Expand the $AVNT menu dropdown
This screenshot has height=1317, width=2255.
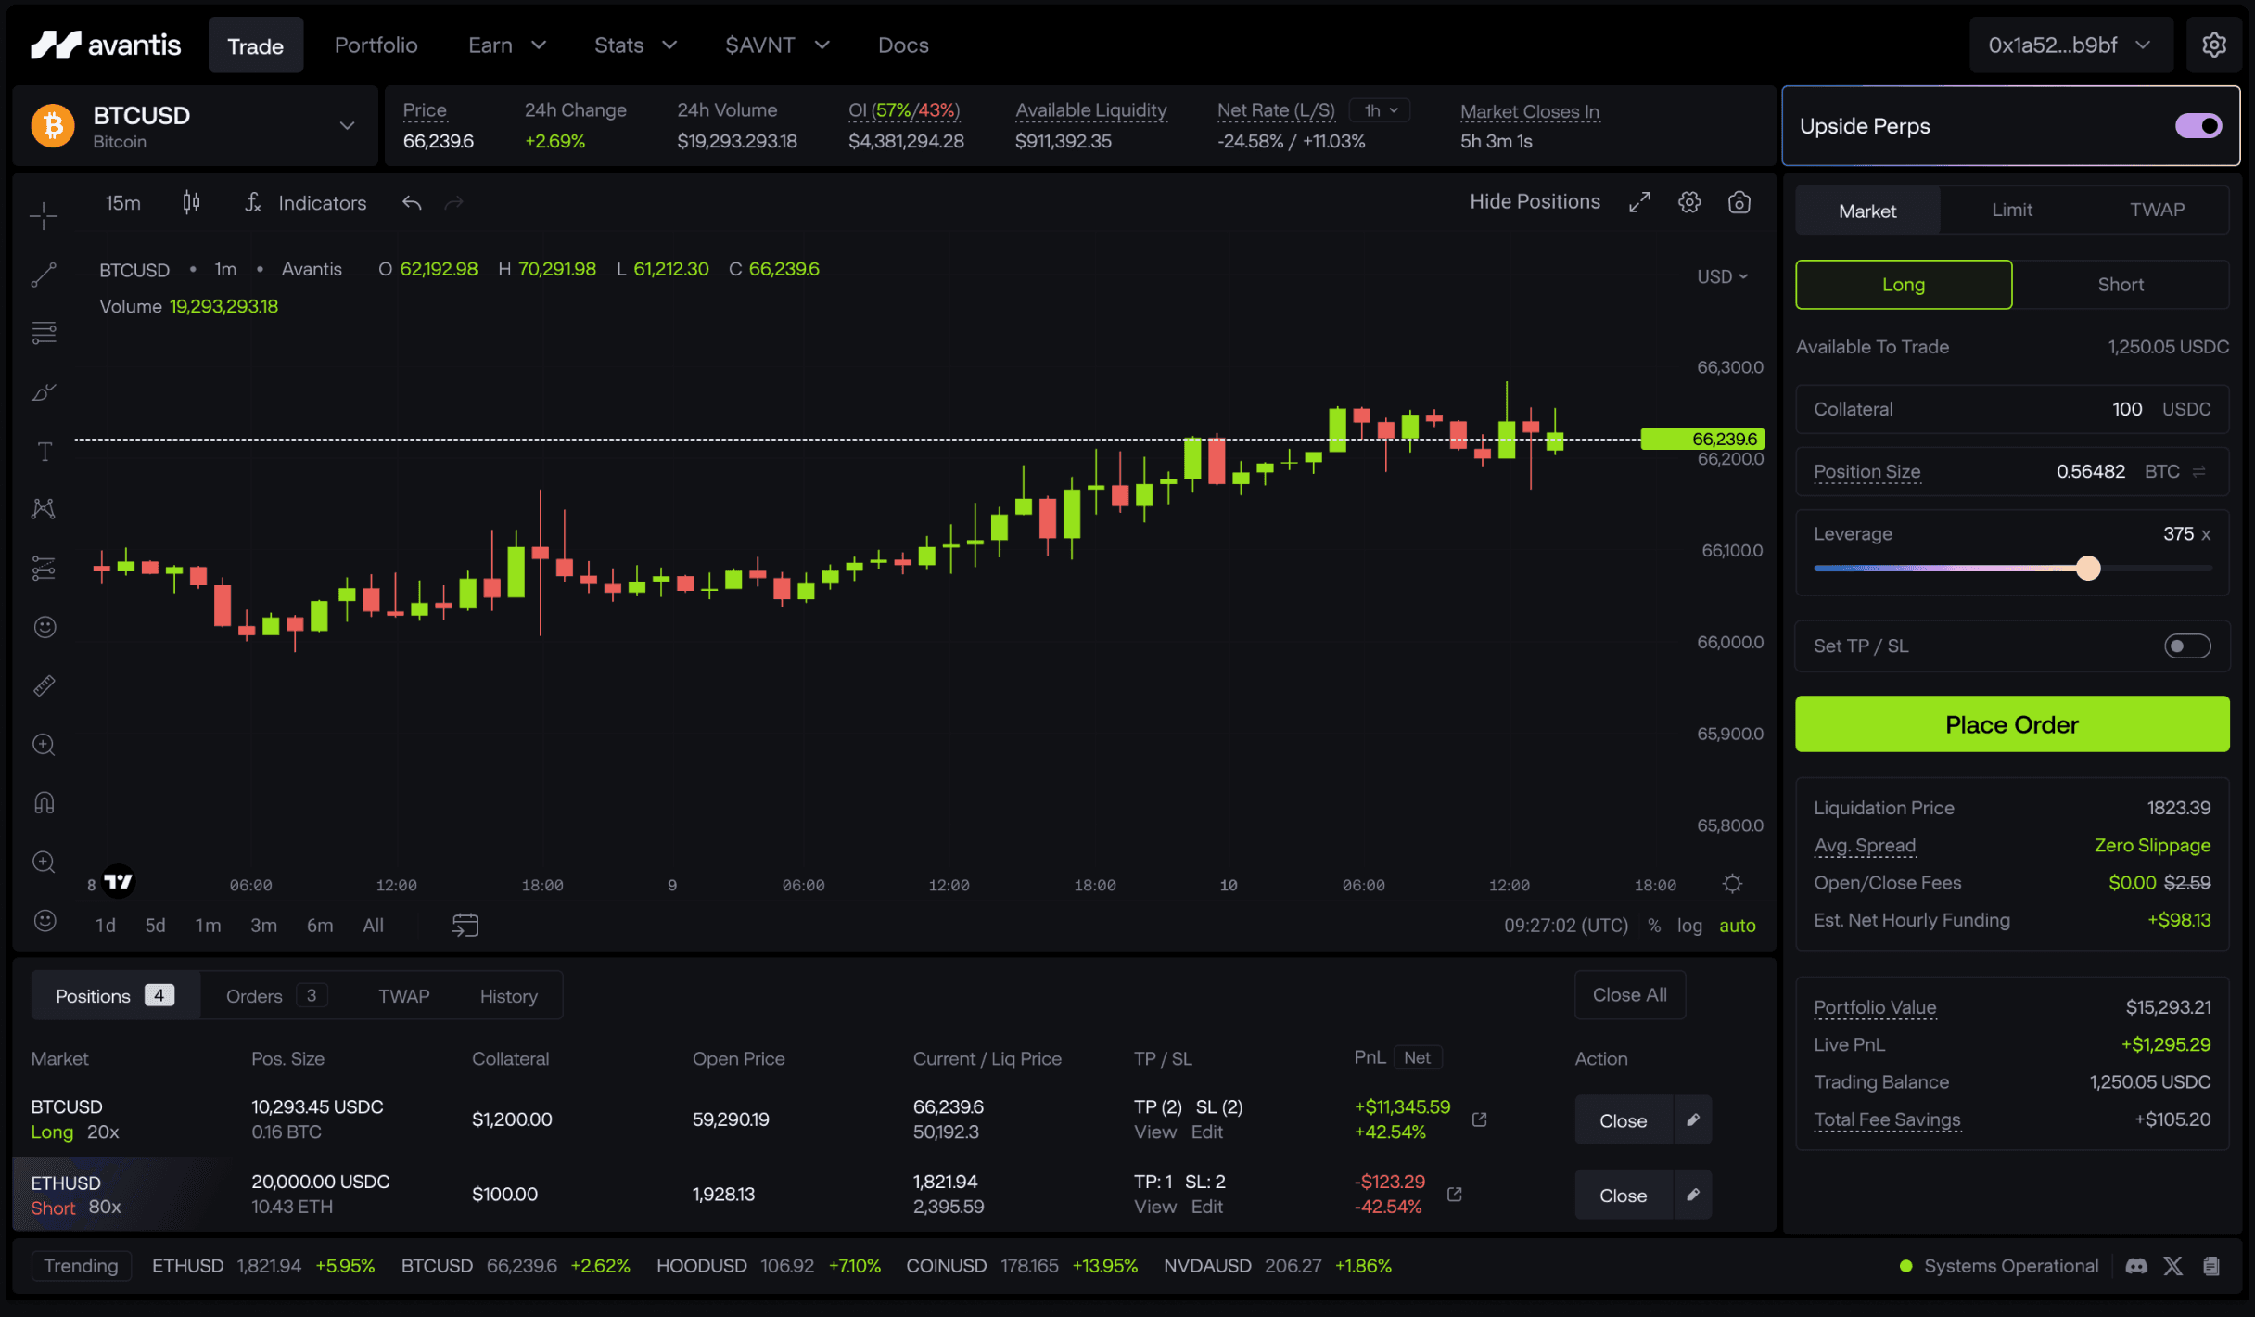pyautogui.click(x=777, y=45)
